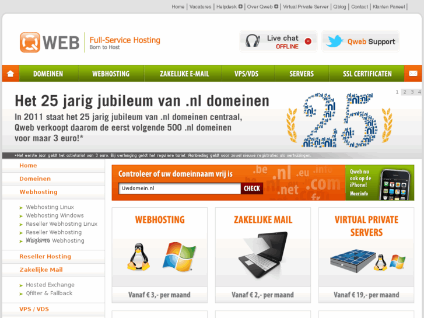The image size is (424, 318).
Task: Open Magento Webhosting sidebar link
Action: point(55,240)
